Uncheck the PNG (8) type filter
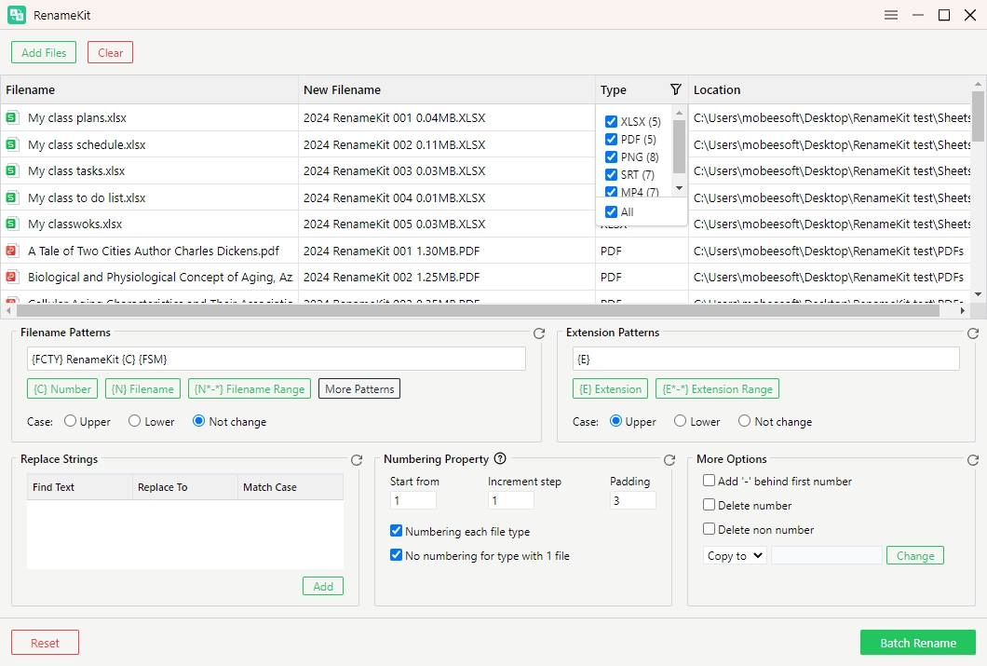Screen dimensions: 987x666 612,157
